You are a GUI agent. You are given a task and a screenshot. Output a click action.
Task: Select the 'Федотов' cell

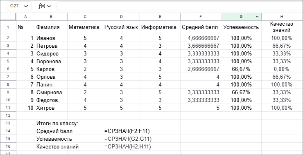(51, 100)
